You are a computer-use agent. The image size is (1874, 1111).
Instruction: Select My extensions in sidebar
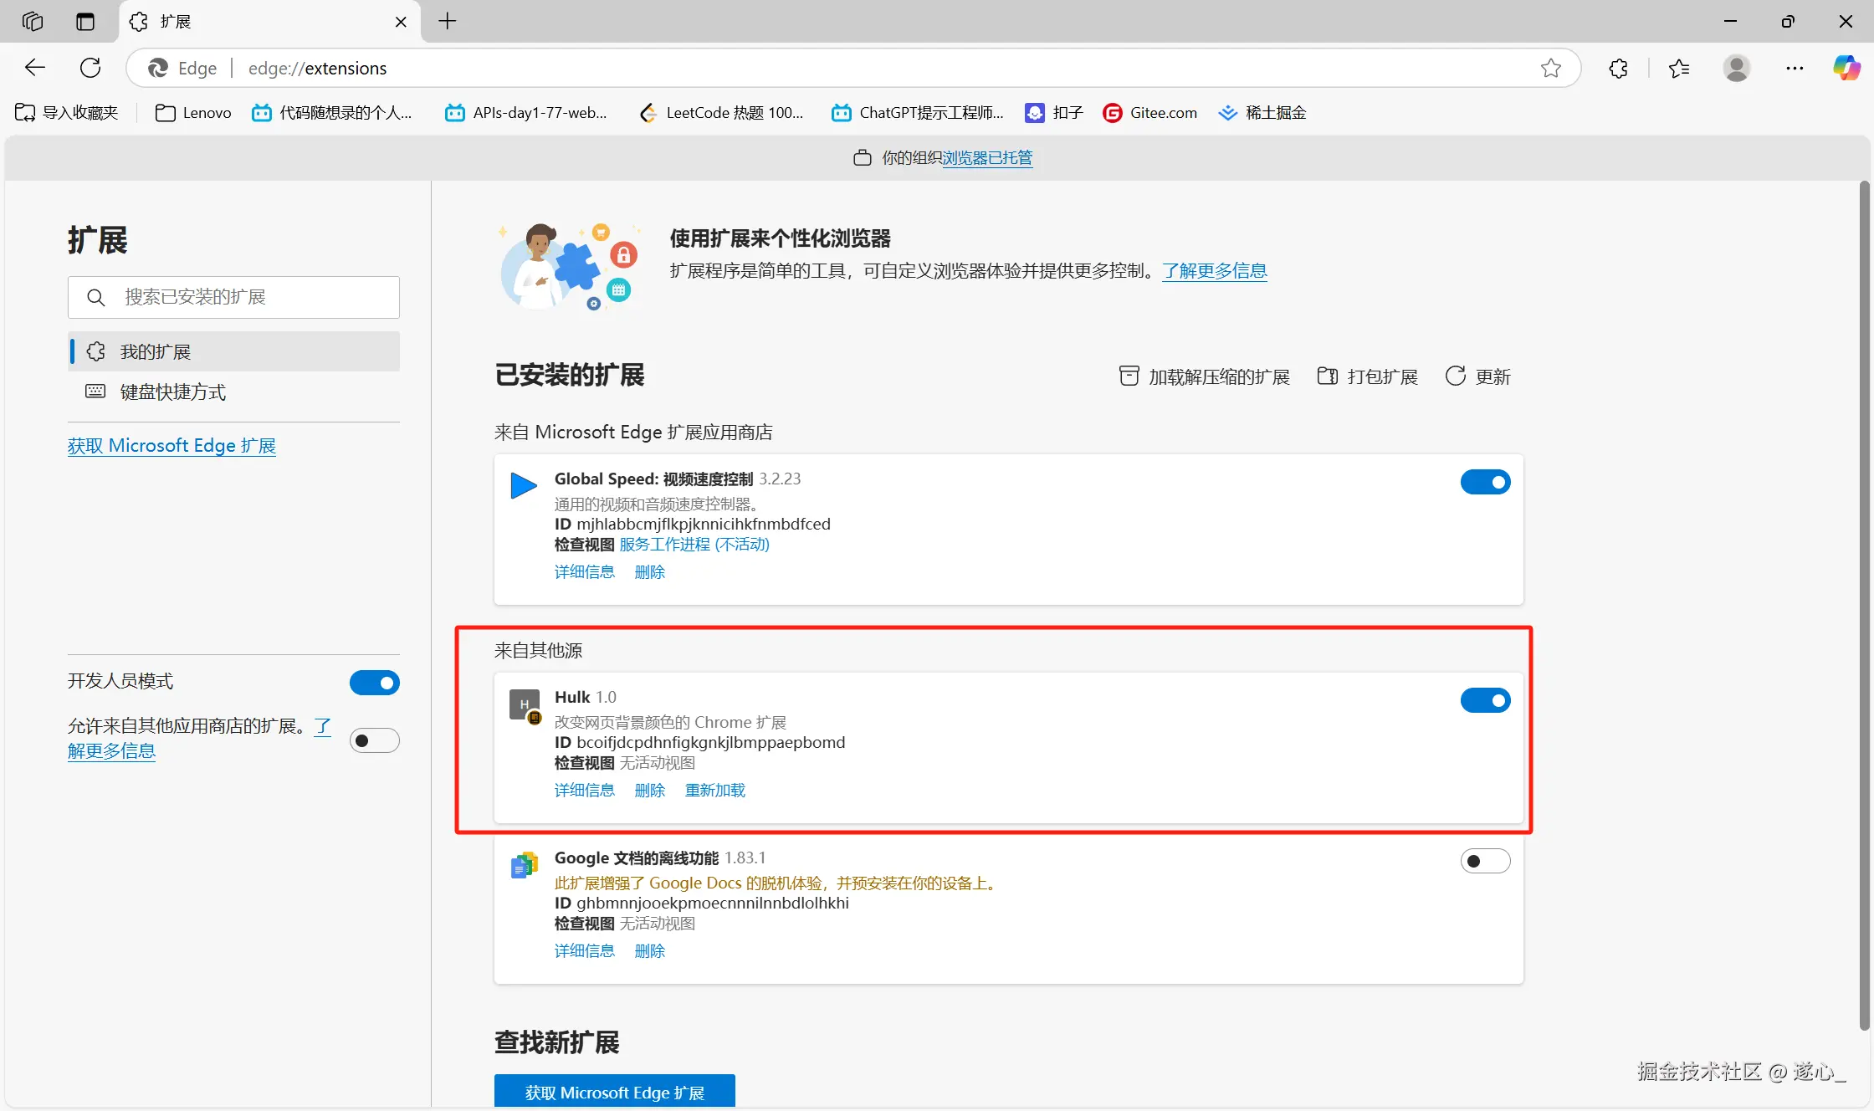[x=156, y=351]
